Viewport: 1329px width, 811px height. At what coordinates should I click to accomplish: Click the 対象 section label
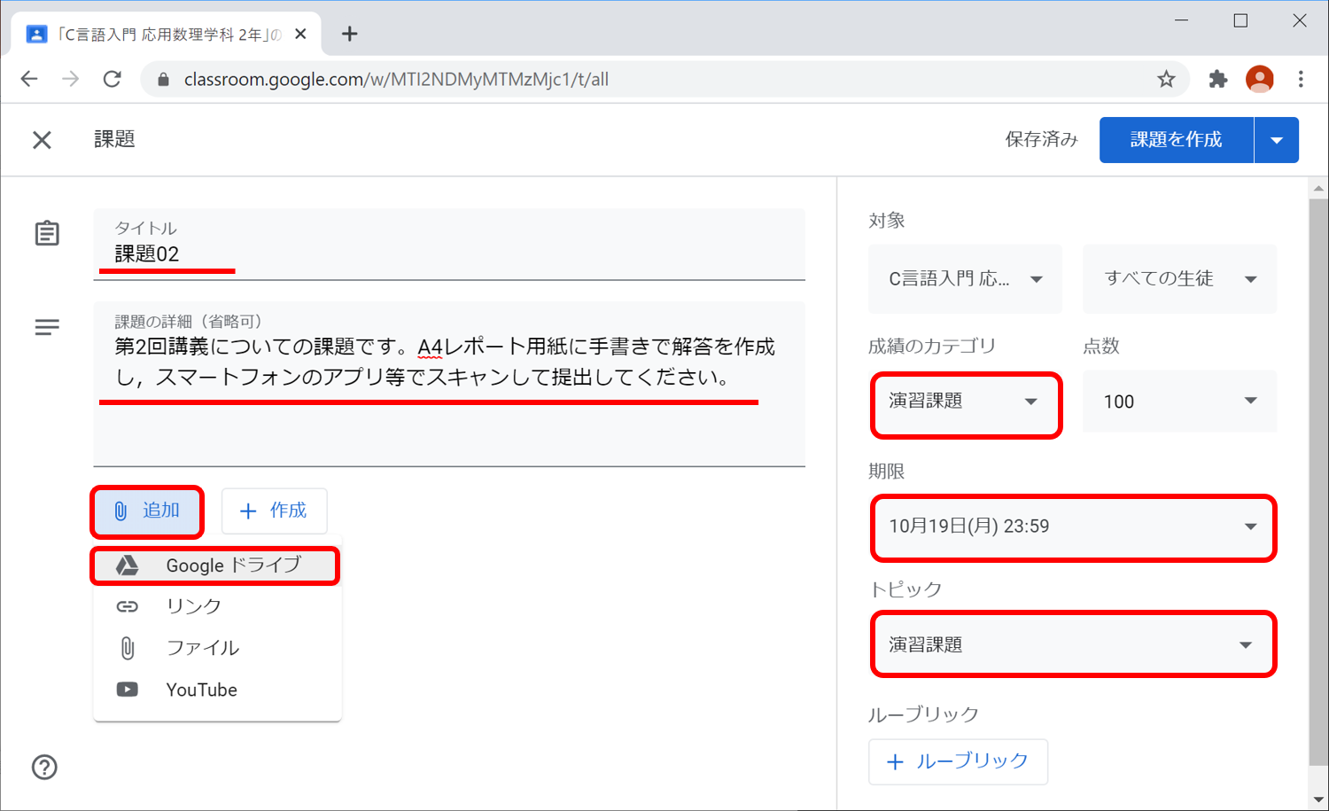pos(887,220)
